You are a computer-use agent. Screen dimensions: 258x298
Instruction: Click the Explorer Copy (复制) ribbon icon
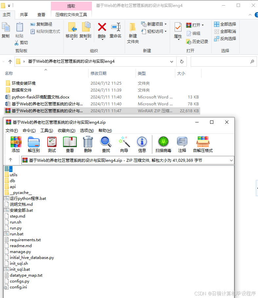(6, 30)
